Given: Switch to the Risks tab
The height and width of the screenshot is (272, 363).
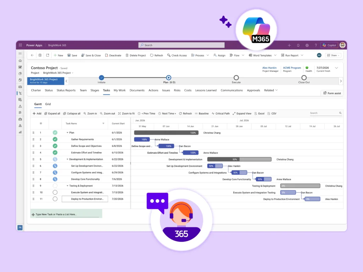Looking at the screenshot, I should tap(177, 90).
